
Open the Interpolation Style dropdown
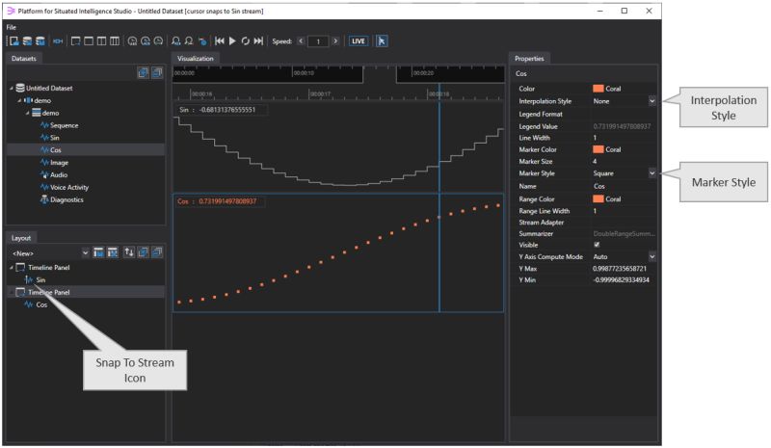coord(652,101)
